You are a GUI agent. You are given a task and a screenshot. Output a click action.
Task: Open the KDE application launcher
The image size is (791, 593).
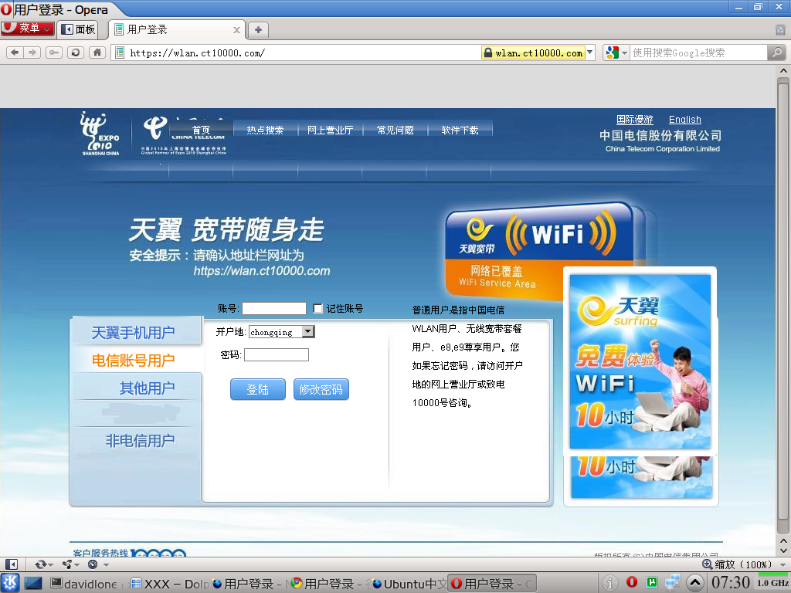pos(9,583)
